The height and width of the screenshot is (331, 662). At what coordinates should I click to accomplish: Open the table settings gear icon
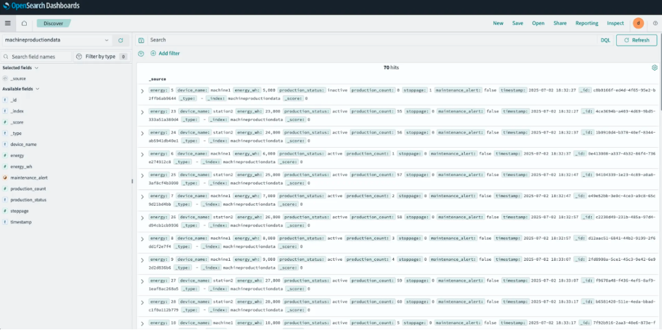[654, 67]
